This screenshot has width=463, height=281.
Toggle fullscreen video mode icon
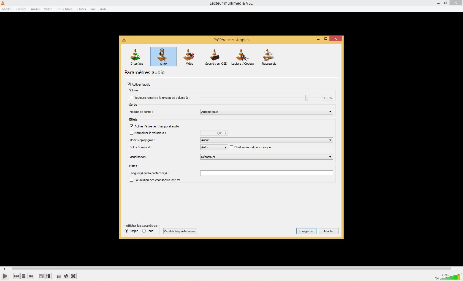41,276
